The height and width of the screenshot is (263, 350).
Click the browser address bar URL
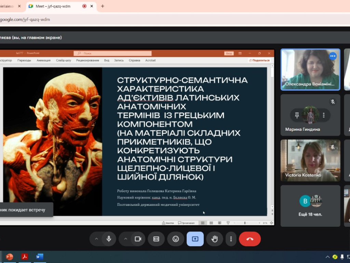(x=25, y=20)
